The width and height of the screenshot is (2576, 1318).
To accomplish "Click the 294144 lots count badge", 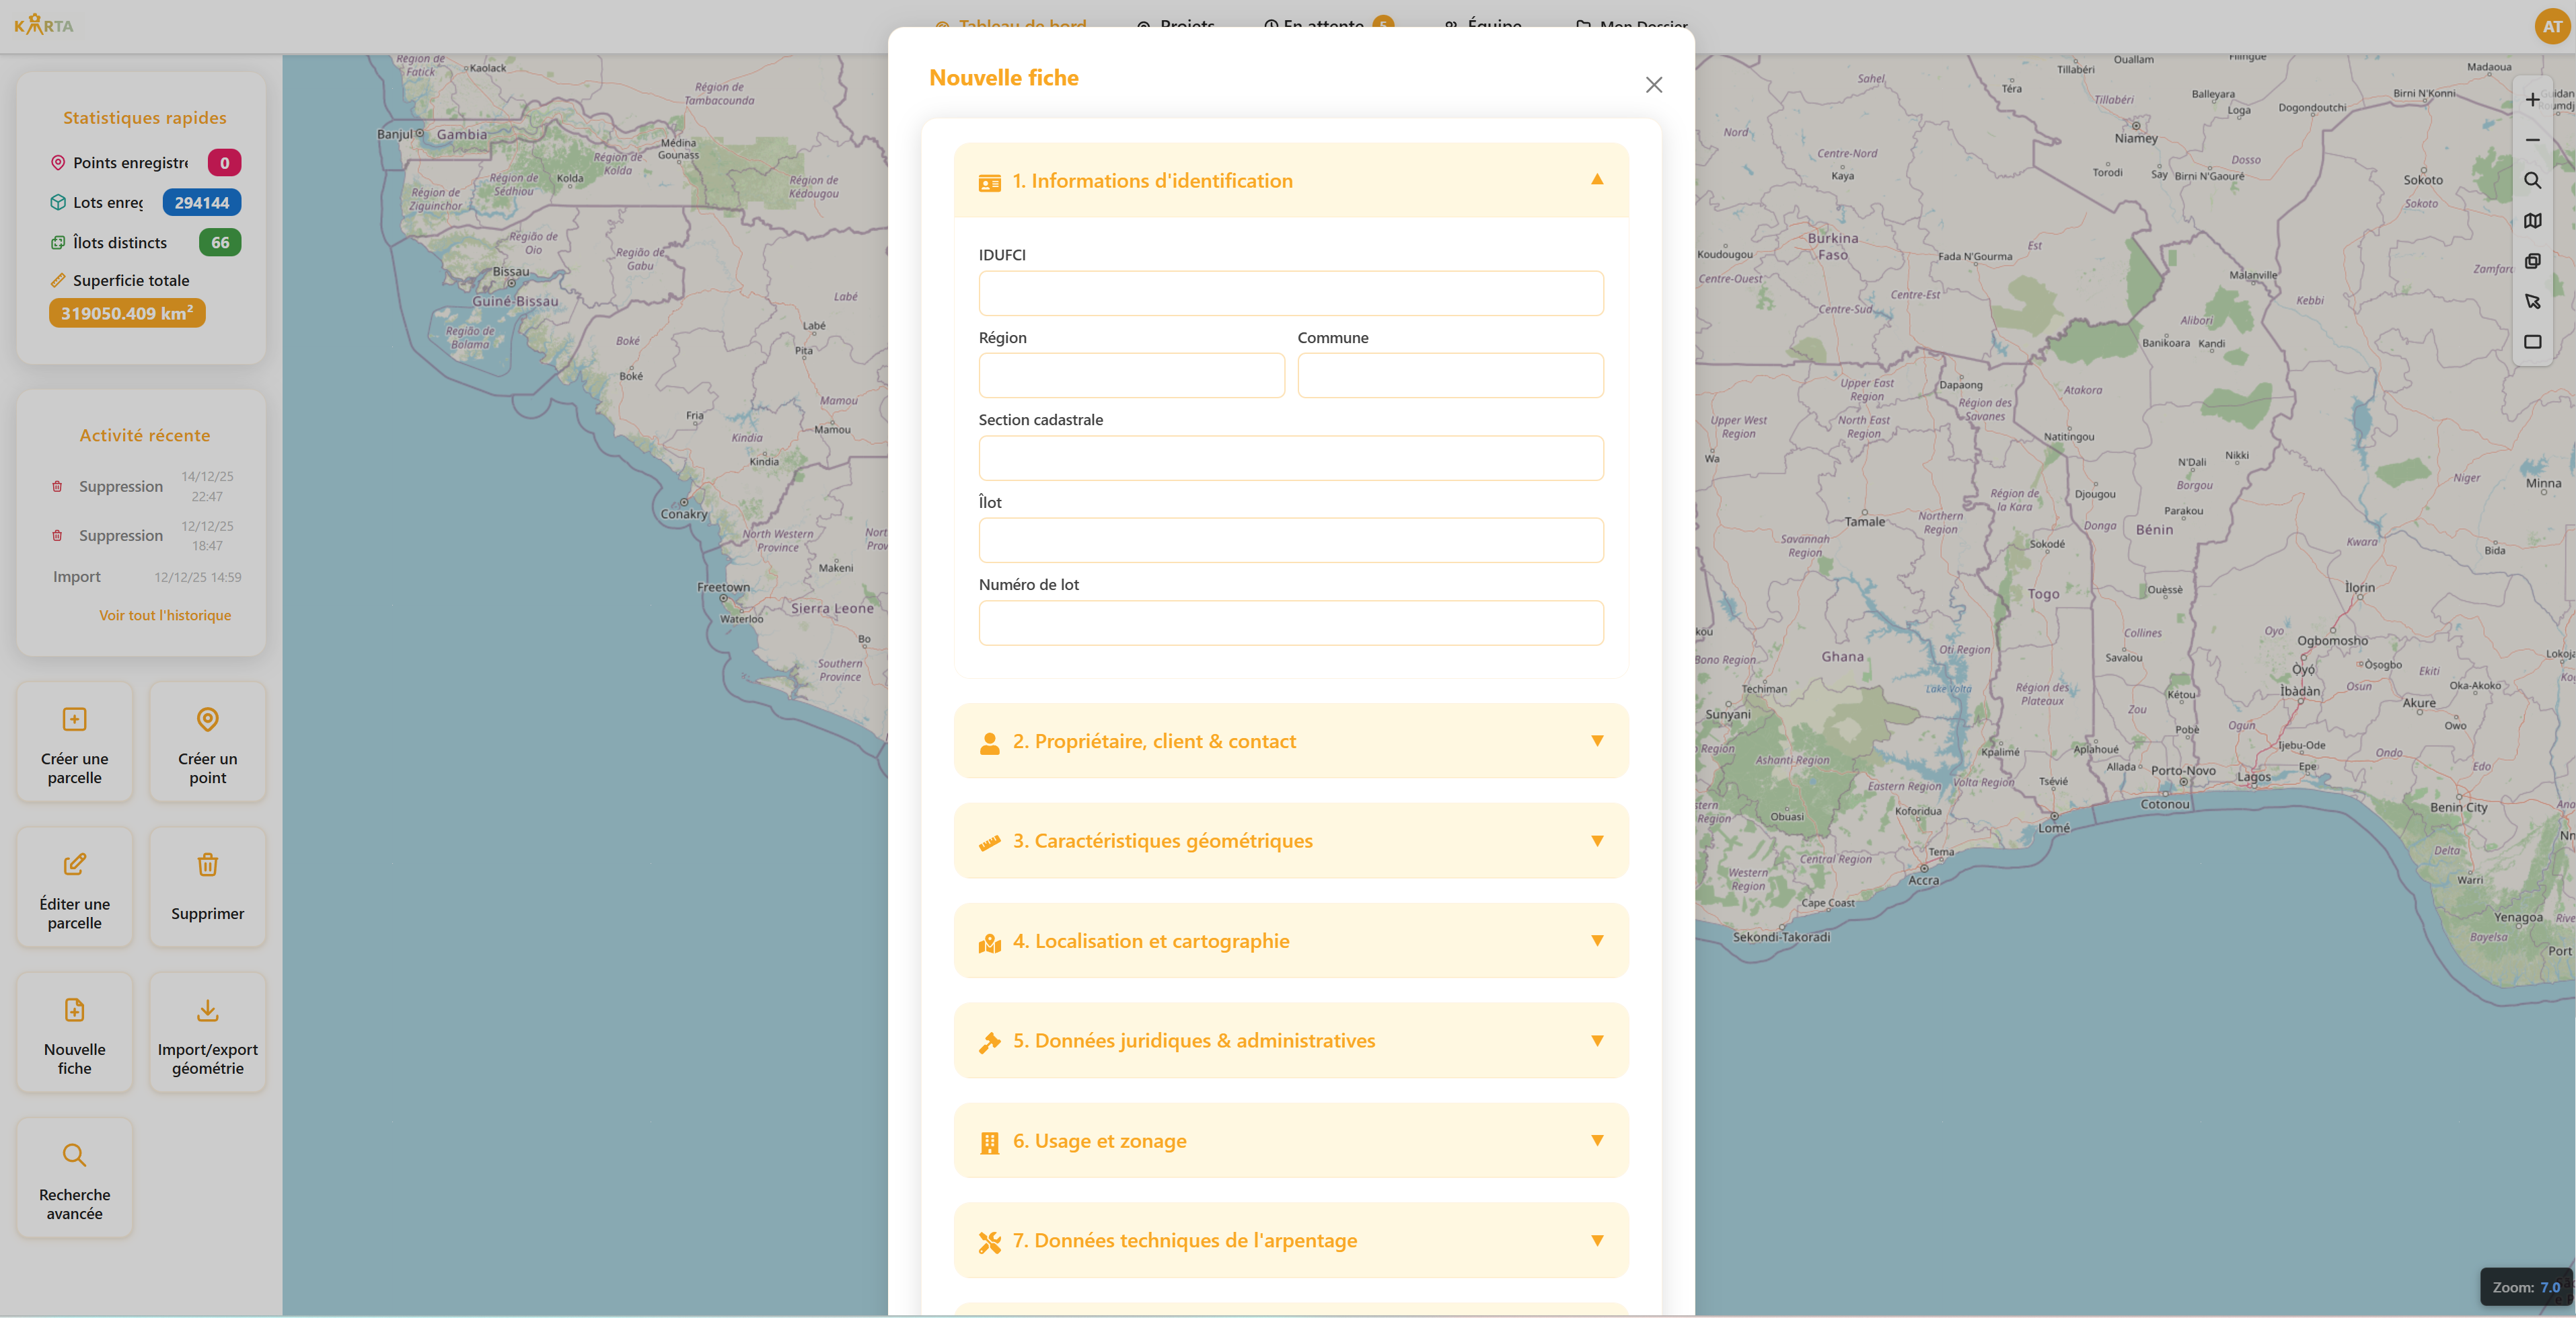I will [202, 203].
